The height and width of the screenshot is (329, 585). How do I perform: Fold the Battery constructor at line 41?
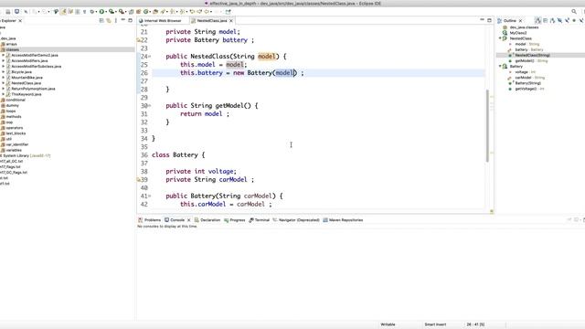(x=150, y=196)
